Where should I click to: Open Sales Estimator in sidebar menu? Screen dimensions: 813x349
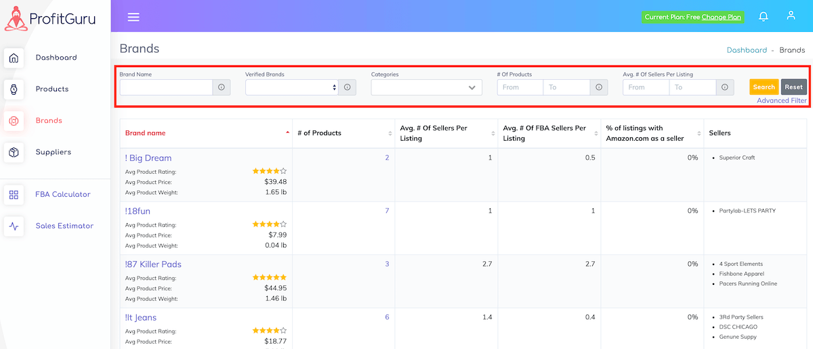[64, 226]
